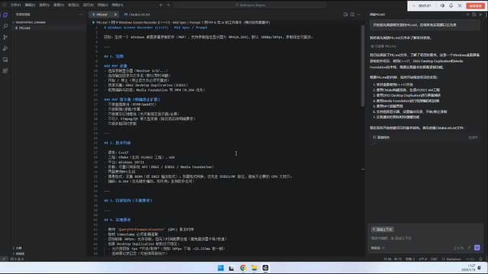This screenshot has height=274, width=488.
Task: Open the Source Control view
Action: [x=5, y=37]
